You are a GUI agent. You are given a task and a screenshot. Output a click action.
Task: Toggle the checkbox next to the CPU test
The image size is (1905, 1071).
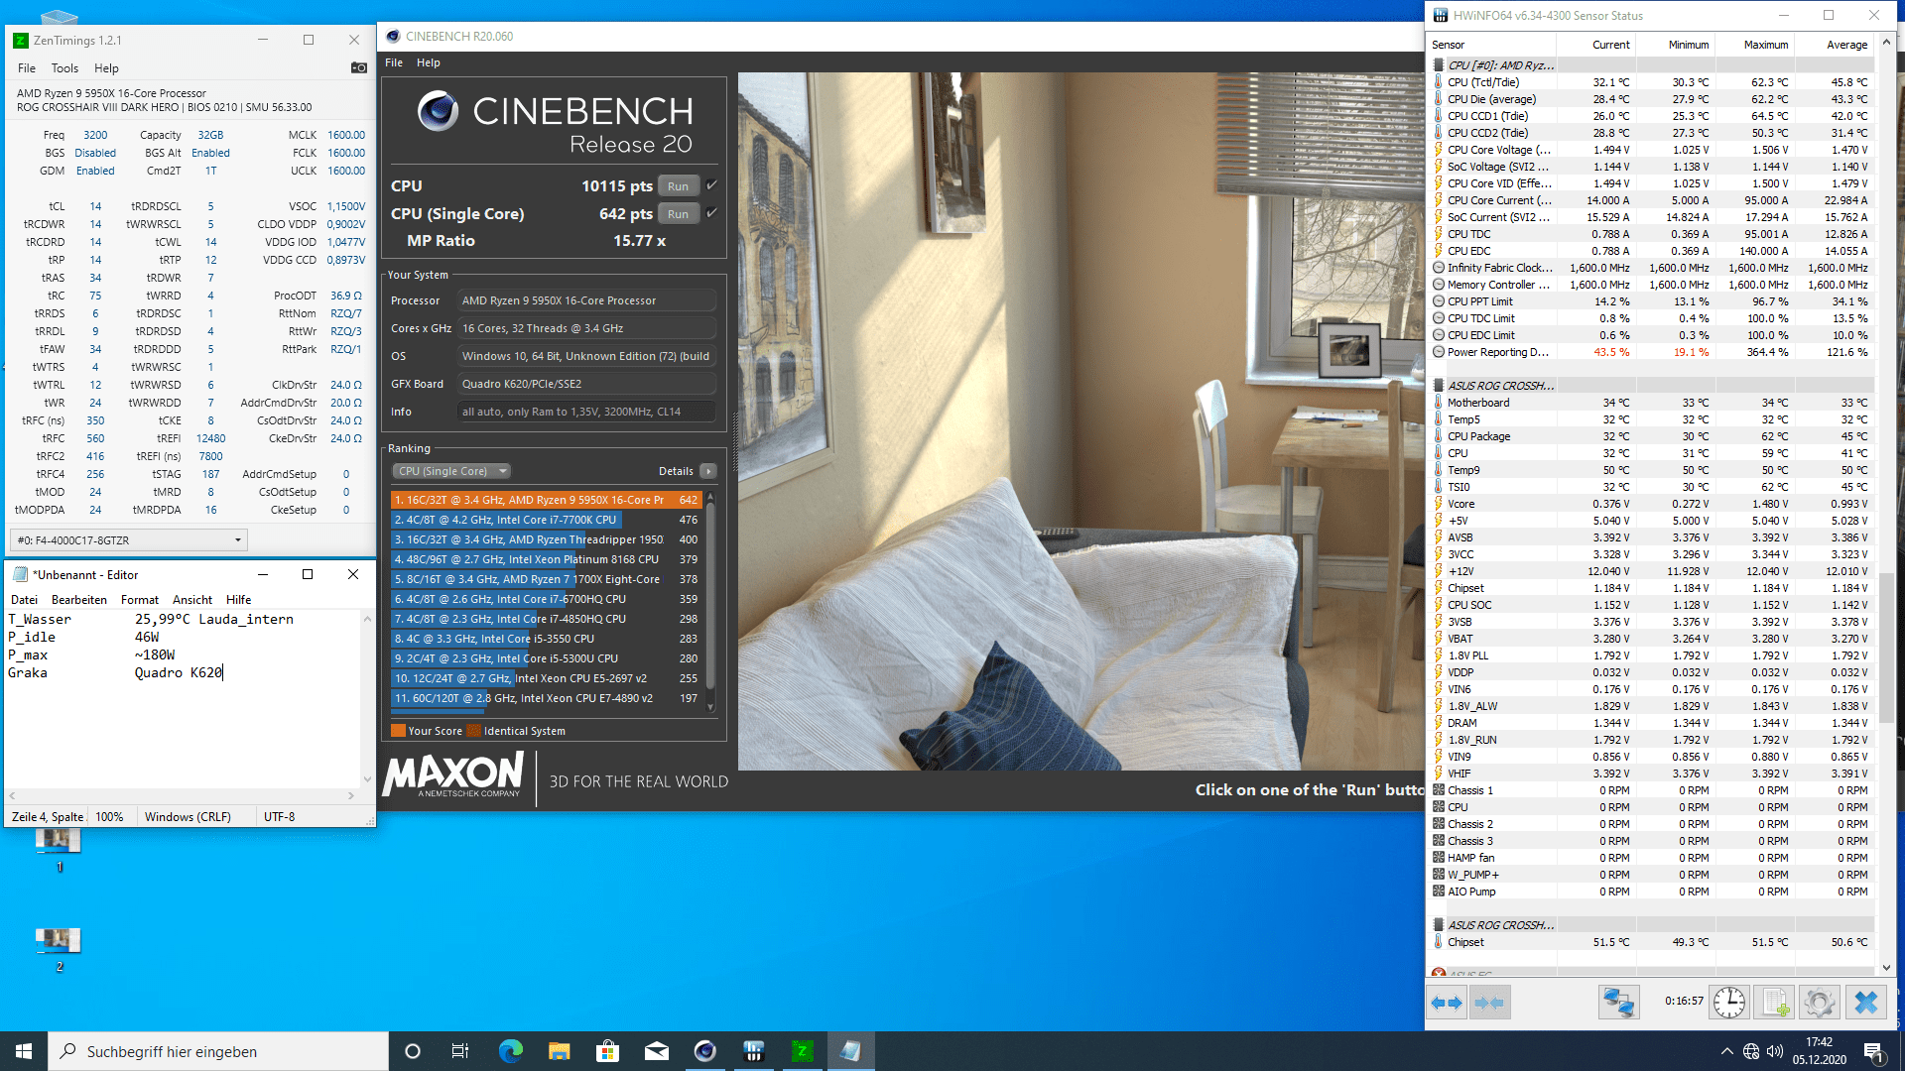click(x=711, y=185)
